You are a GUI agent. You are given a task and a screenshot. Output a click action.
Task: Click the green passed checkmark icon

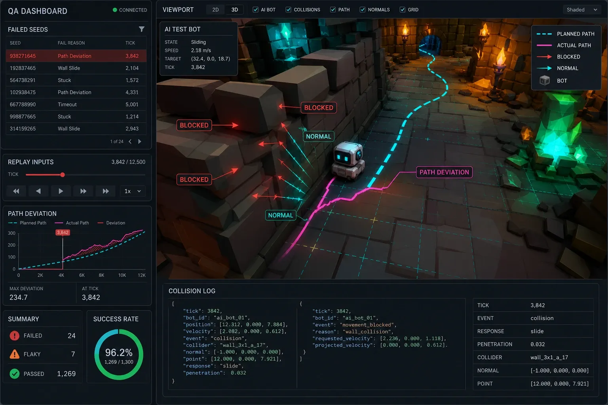point(15,374)
